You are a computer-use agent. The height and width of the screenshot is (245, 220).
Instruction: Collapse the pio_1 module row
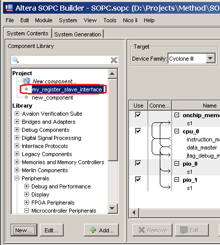tap(177, 180)
